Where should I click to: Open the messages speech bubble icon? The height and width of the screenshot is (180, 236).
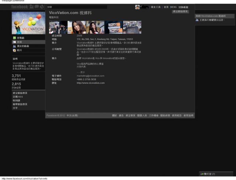pos(37,7)
